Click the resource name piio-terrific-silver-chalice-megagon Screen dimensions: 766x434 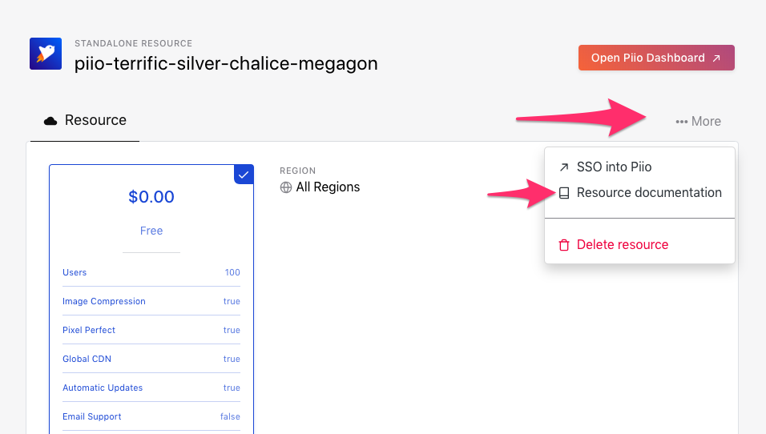[226, 63]
